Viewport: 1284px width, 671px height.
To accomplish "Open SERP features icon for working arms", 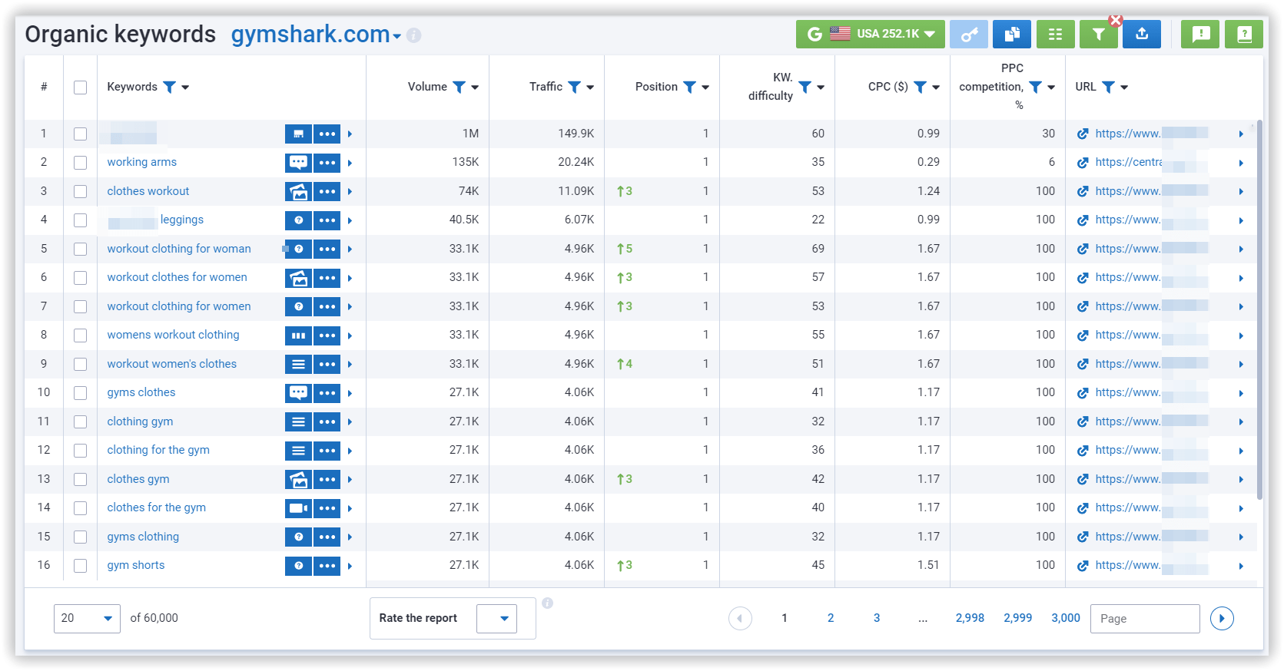I will [x=298, y=163].
